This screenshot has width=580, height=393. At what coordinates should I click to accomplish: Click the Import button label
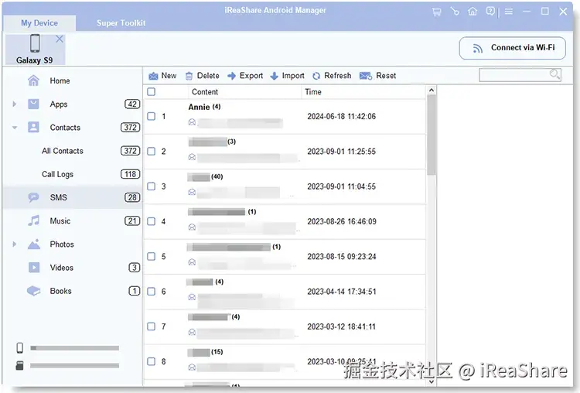293,76
